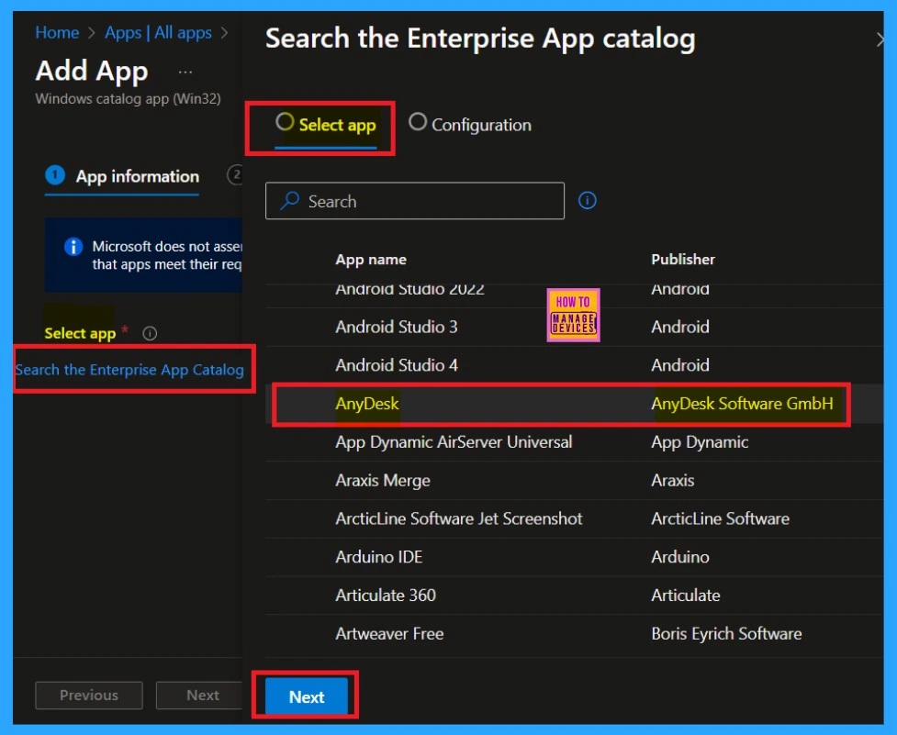
Task: Select the AnyDesk app row
Action: 575,404
